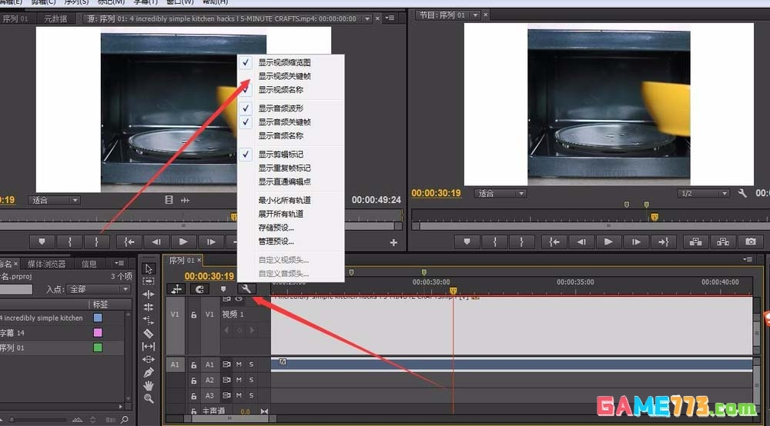Toggle sync lock on track A1
Image resolution: width=770 pixels, height=426 pixels.
point(226,364)
